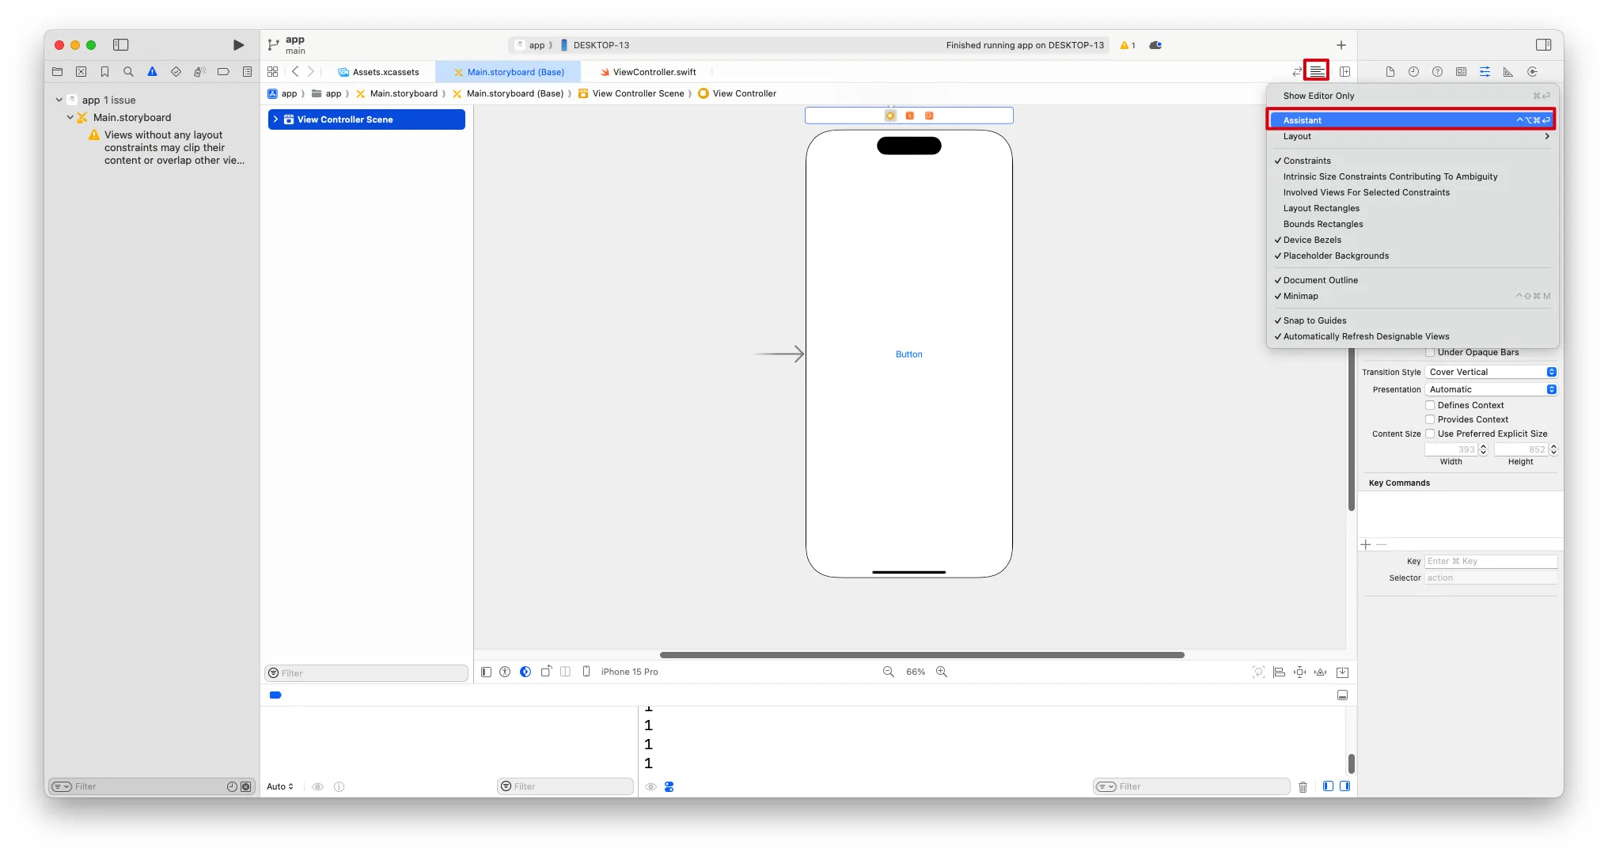Switch to the ViewController.swift tab
This screenshot has width=1608, height=856.
tap(654, 72)
